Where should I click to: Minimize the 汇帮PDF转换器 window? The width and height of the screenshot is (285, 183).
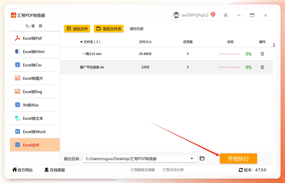pos(239,15)
